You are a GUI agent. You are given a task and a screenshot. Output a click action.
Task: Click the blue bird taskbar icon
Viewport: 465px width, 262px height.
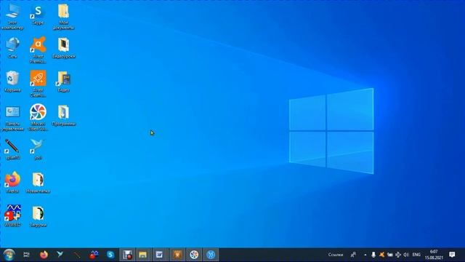[60, 255]
